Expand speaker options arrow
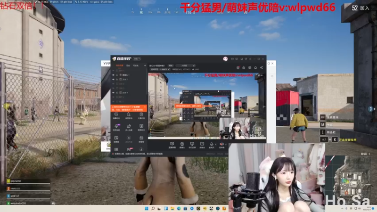Screen dimensions: 377x212 [226, 144]
